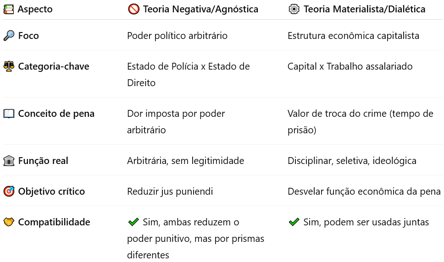Click the open book icon beside Conceito de pena
The width and height of the screenshot is (444, 262).
(x=9, y=114)
